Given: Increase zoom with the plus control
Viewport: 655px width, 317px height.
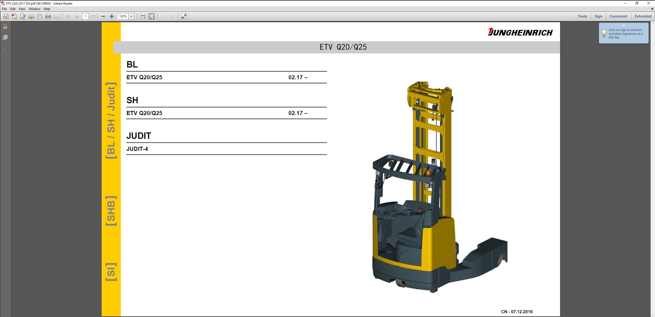Looking at the screenshot, I should pyautogui.click(x=111, y=16).
